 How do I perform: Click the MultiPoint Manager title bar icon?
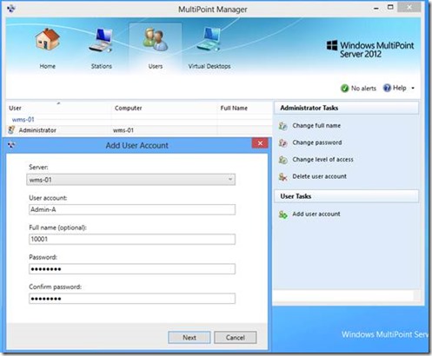[x=11, y=9]
